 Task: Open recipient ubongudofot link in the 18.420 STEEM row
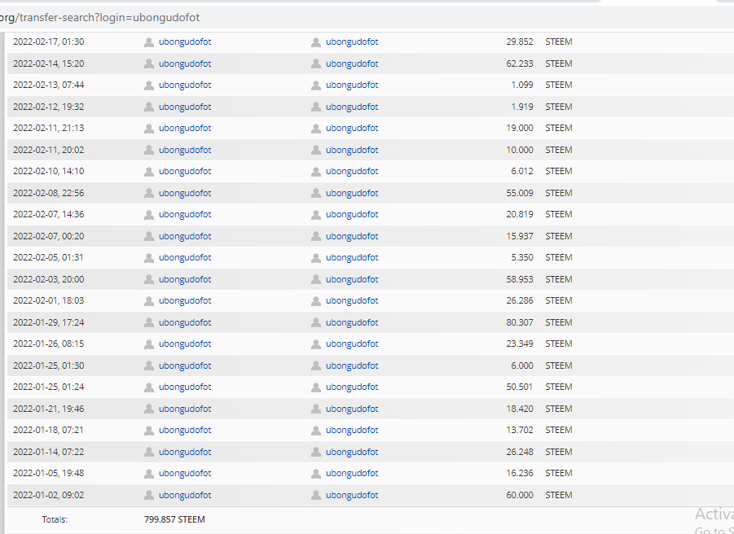[x=352, y=409]
